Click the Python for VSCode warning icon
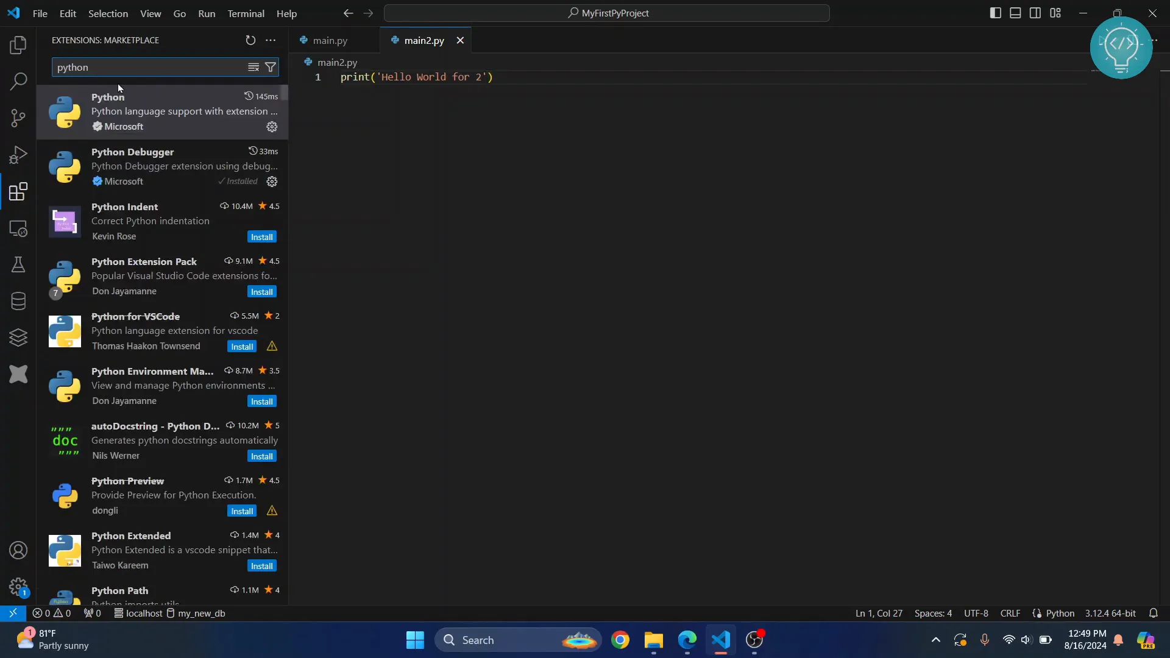This screenshot has width=1170, height=658. [272, 346]
